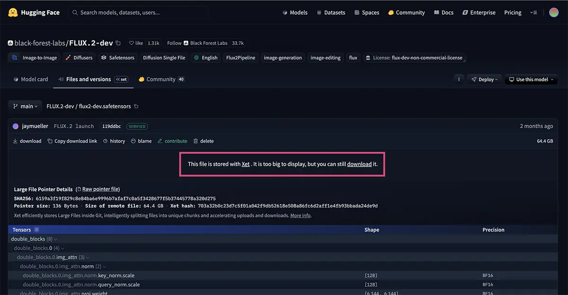The width and height of the screenshot is (568, 295).
Task: Open the Raw pointer file link
Action: point(100,189)
